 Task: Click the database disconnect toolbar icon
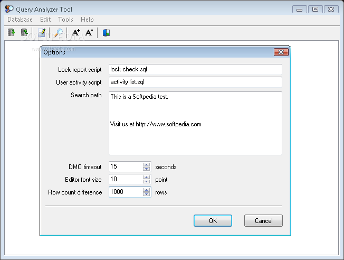(24, 33)
